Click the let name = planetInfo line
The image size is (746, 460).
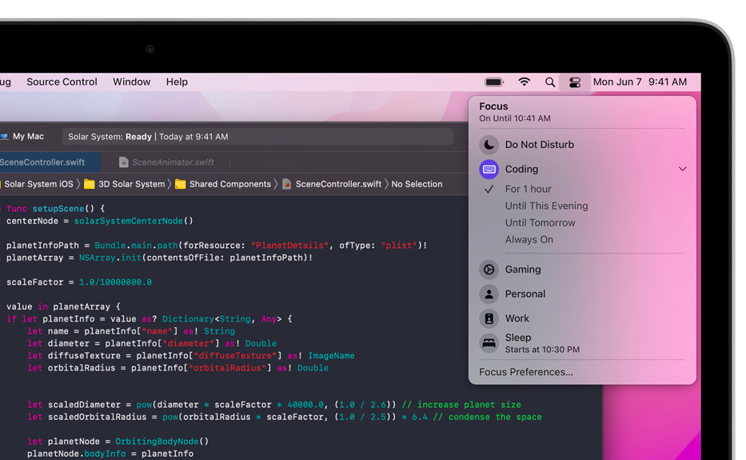[131, 331]
